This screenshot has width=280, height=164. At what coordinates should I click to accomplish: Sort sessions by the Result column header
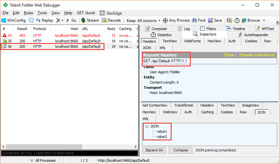[22, 29]
